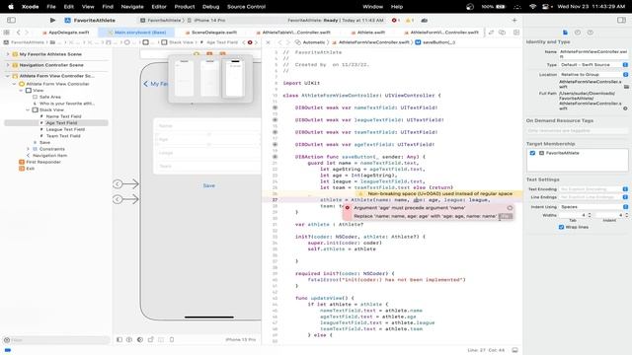Select the Quick Help inspector tab icon
This screenshot has height=355, width=632.
point(591,33)
